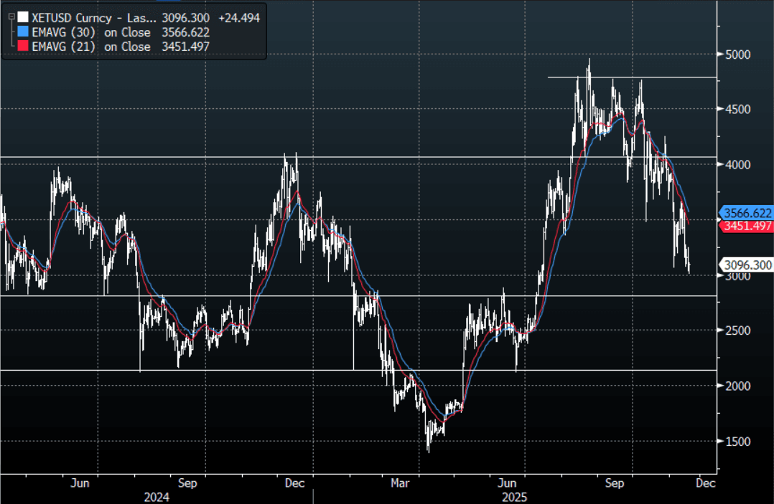Screen dimensions: 774x504
Task: Click the 2024 year label on date axis
Action: (157, 496)
